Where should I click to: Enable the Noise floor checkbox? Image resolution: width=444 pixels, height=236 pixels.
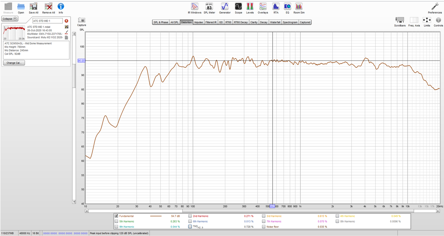click(x=264, y=227)
